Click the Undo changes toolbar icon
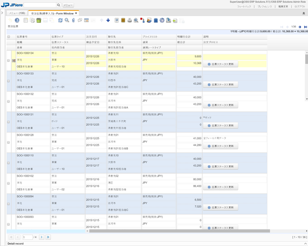 pos(10,20)
